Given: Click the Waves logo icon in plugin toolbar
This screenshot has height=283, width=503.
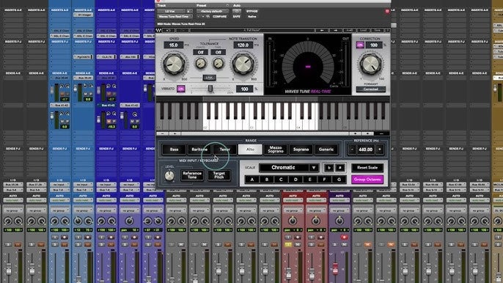Looking at the screenshot, I should [x=159, y=30].
